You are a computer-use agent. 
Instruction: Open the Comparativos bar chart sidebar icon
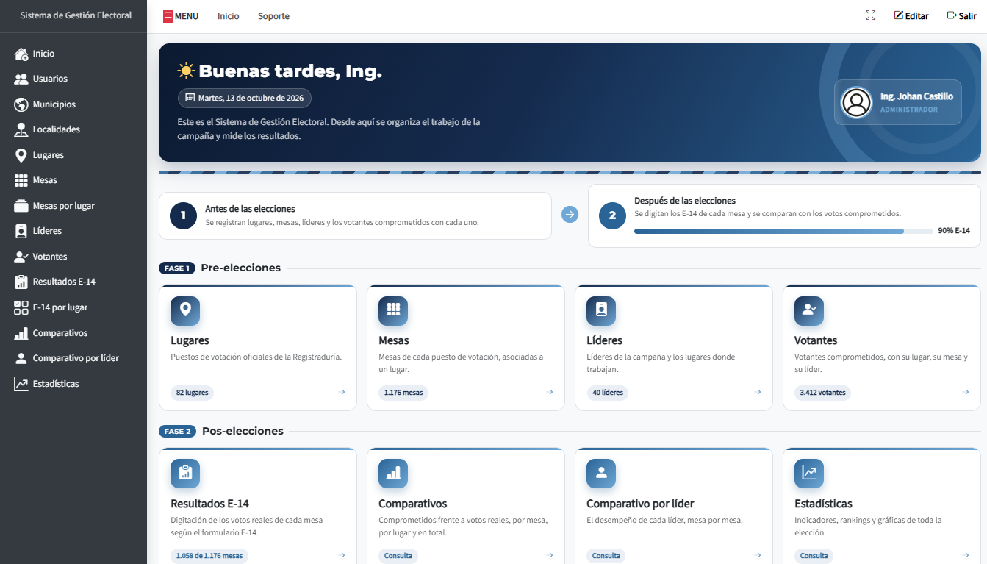click(21, 333)
